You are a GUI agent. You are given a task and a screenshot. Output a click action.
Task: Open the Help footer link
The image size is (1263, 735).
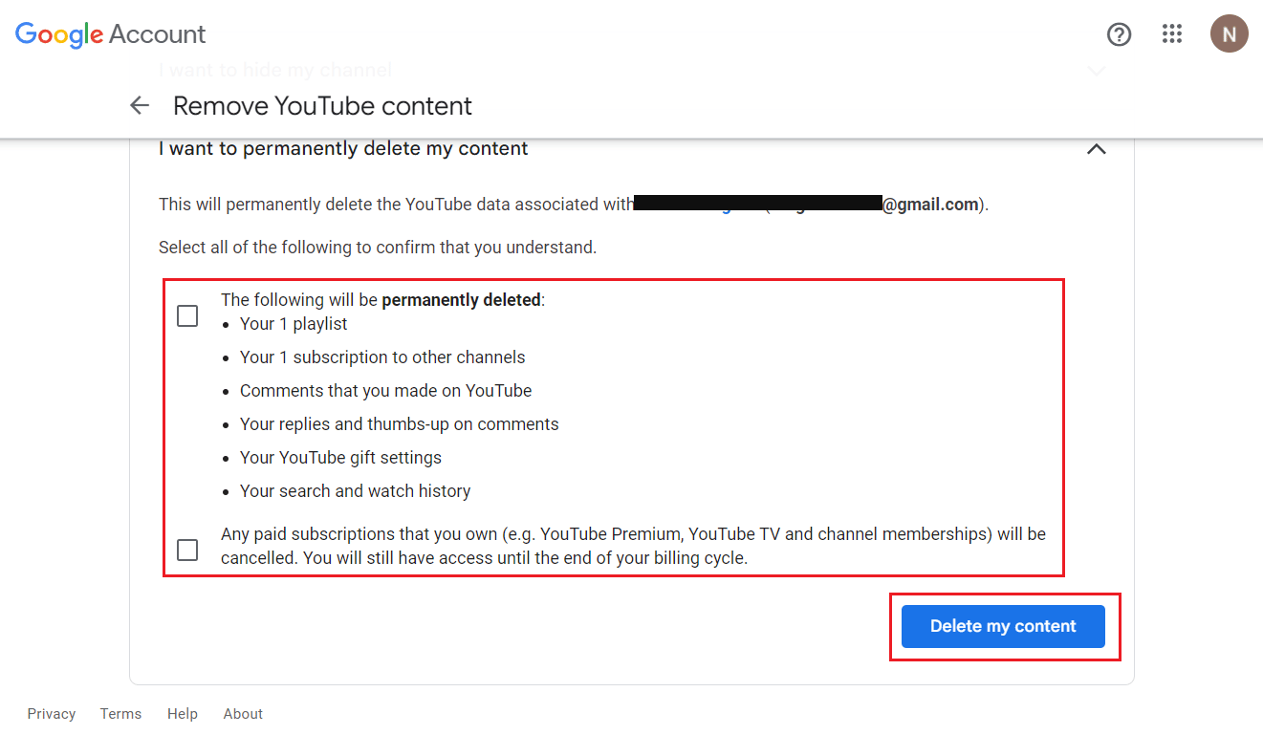click(183, 714)
